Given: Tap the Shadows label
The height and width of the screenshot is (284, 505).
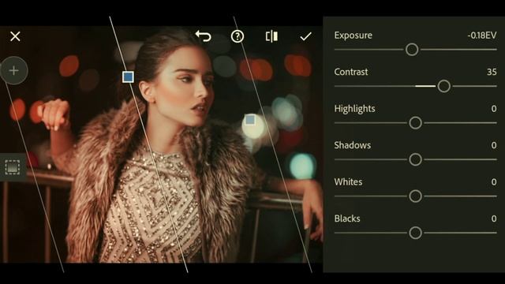Looking at the screenshot, I should pos(353,145).
